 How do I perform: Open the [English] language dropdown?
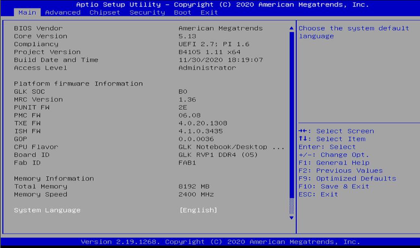pyautogui.click(x=198, y=210)
